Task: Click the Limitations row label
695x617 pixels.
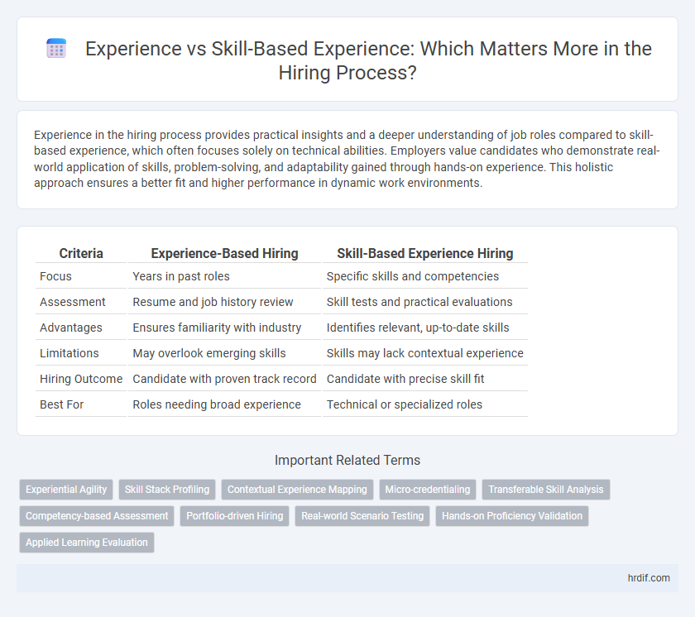Action: pos(81,353)
